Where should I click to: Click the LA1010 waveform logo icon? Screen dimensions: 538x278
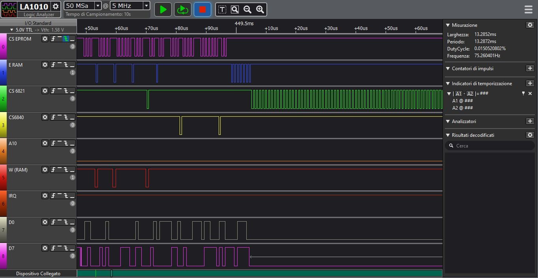click(9, 9)
